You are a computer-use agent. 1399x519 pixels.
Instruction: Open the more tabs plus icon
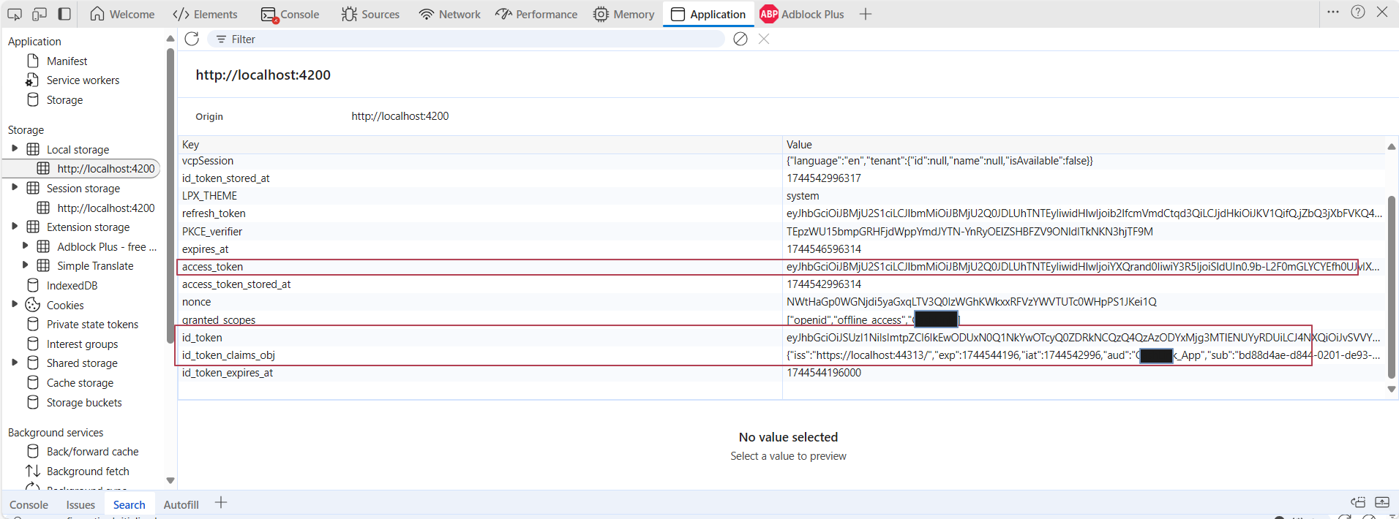click(866, 14)
